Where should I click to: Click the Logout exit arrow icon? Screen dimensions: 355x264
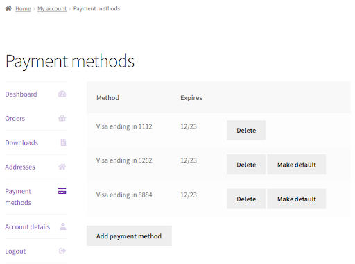tap(62, 251)
